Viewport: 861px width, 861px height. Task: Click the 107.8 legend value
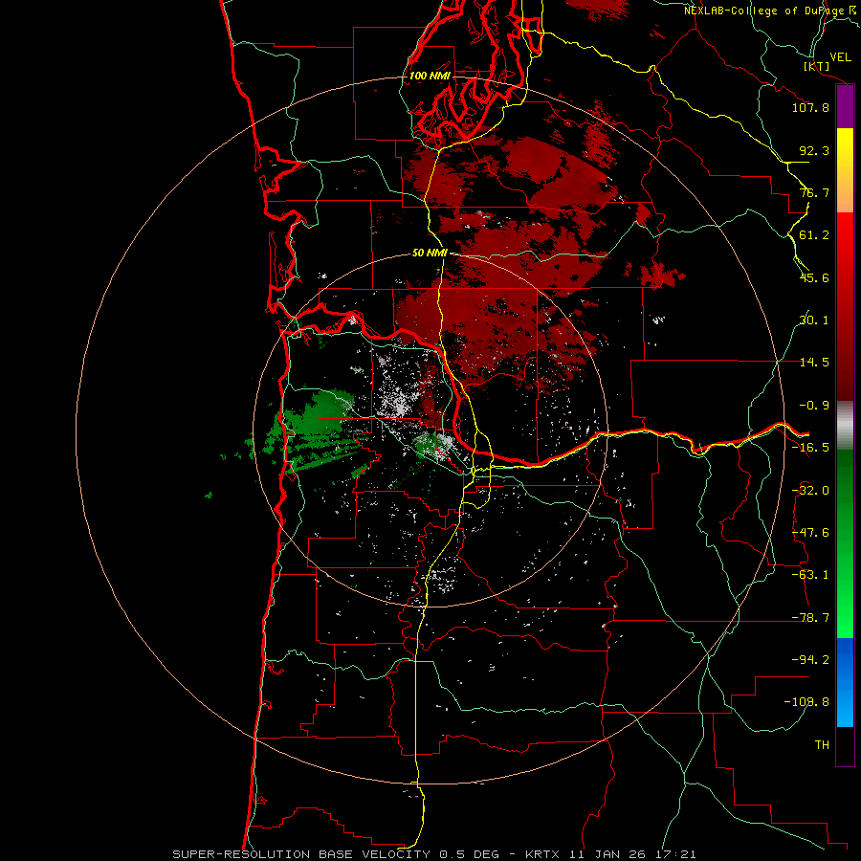[x=810, y=107]
